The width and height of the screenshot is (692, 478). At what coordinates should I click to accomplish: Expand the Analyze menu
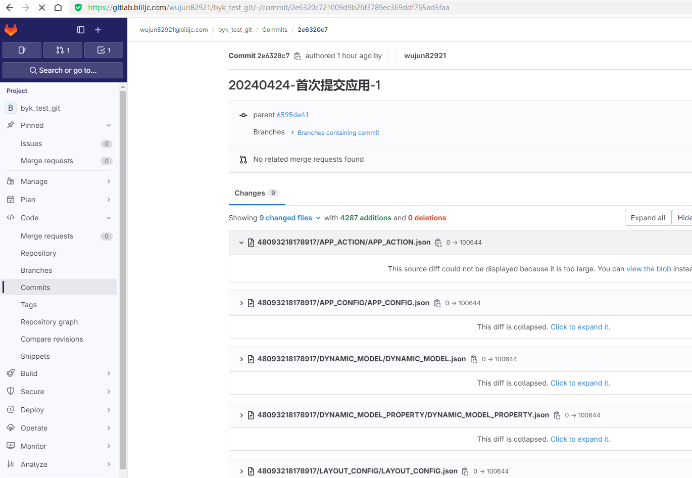109,464
